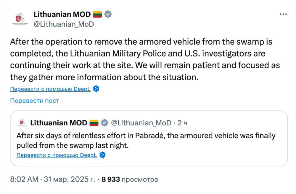Click the verified checkmark in the quoted tweet

click(105, 122)
